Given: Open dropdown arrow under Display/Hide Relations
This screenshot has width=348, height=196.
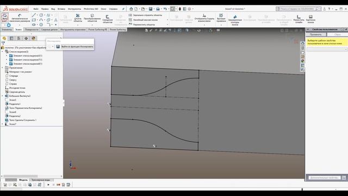Looking at the screenshot, I should (x=204, y=24).
